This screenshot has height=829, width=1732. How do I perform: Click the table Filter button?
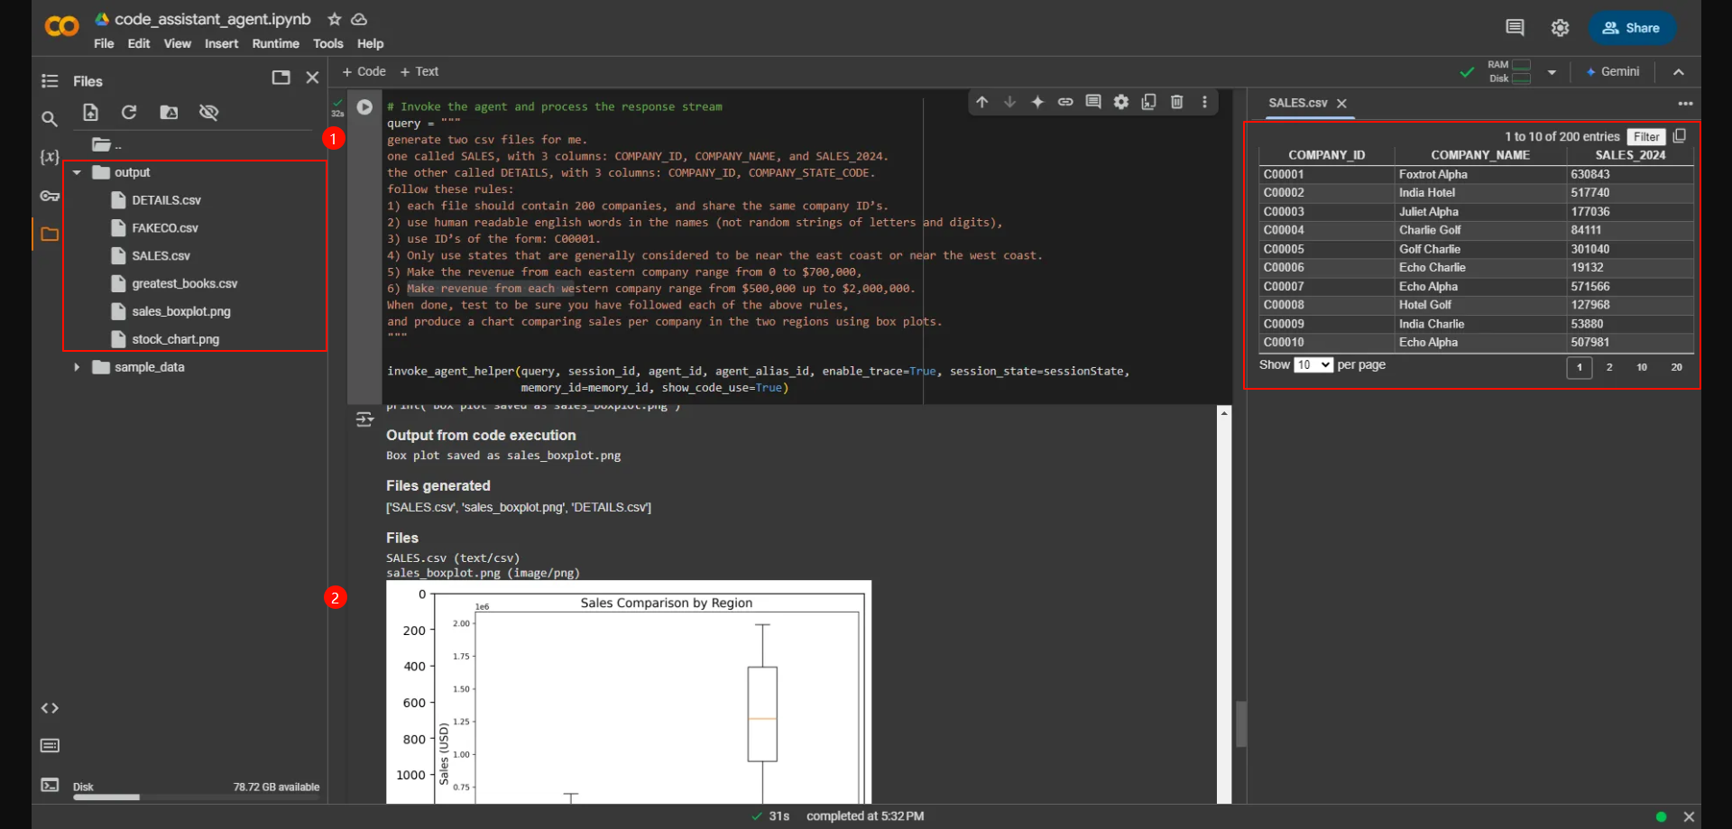pos(1646,136)
